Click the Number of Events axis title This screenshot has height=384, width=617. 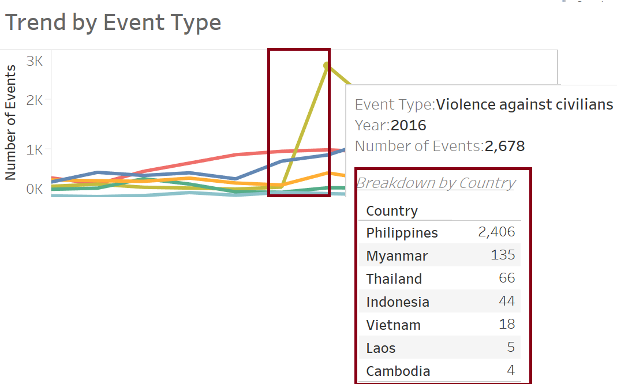[10, 123]
